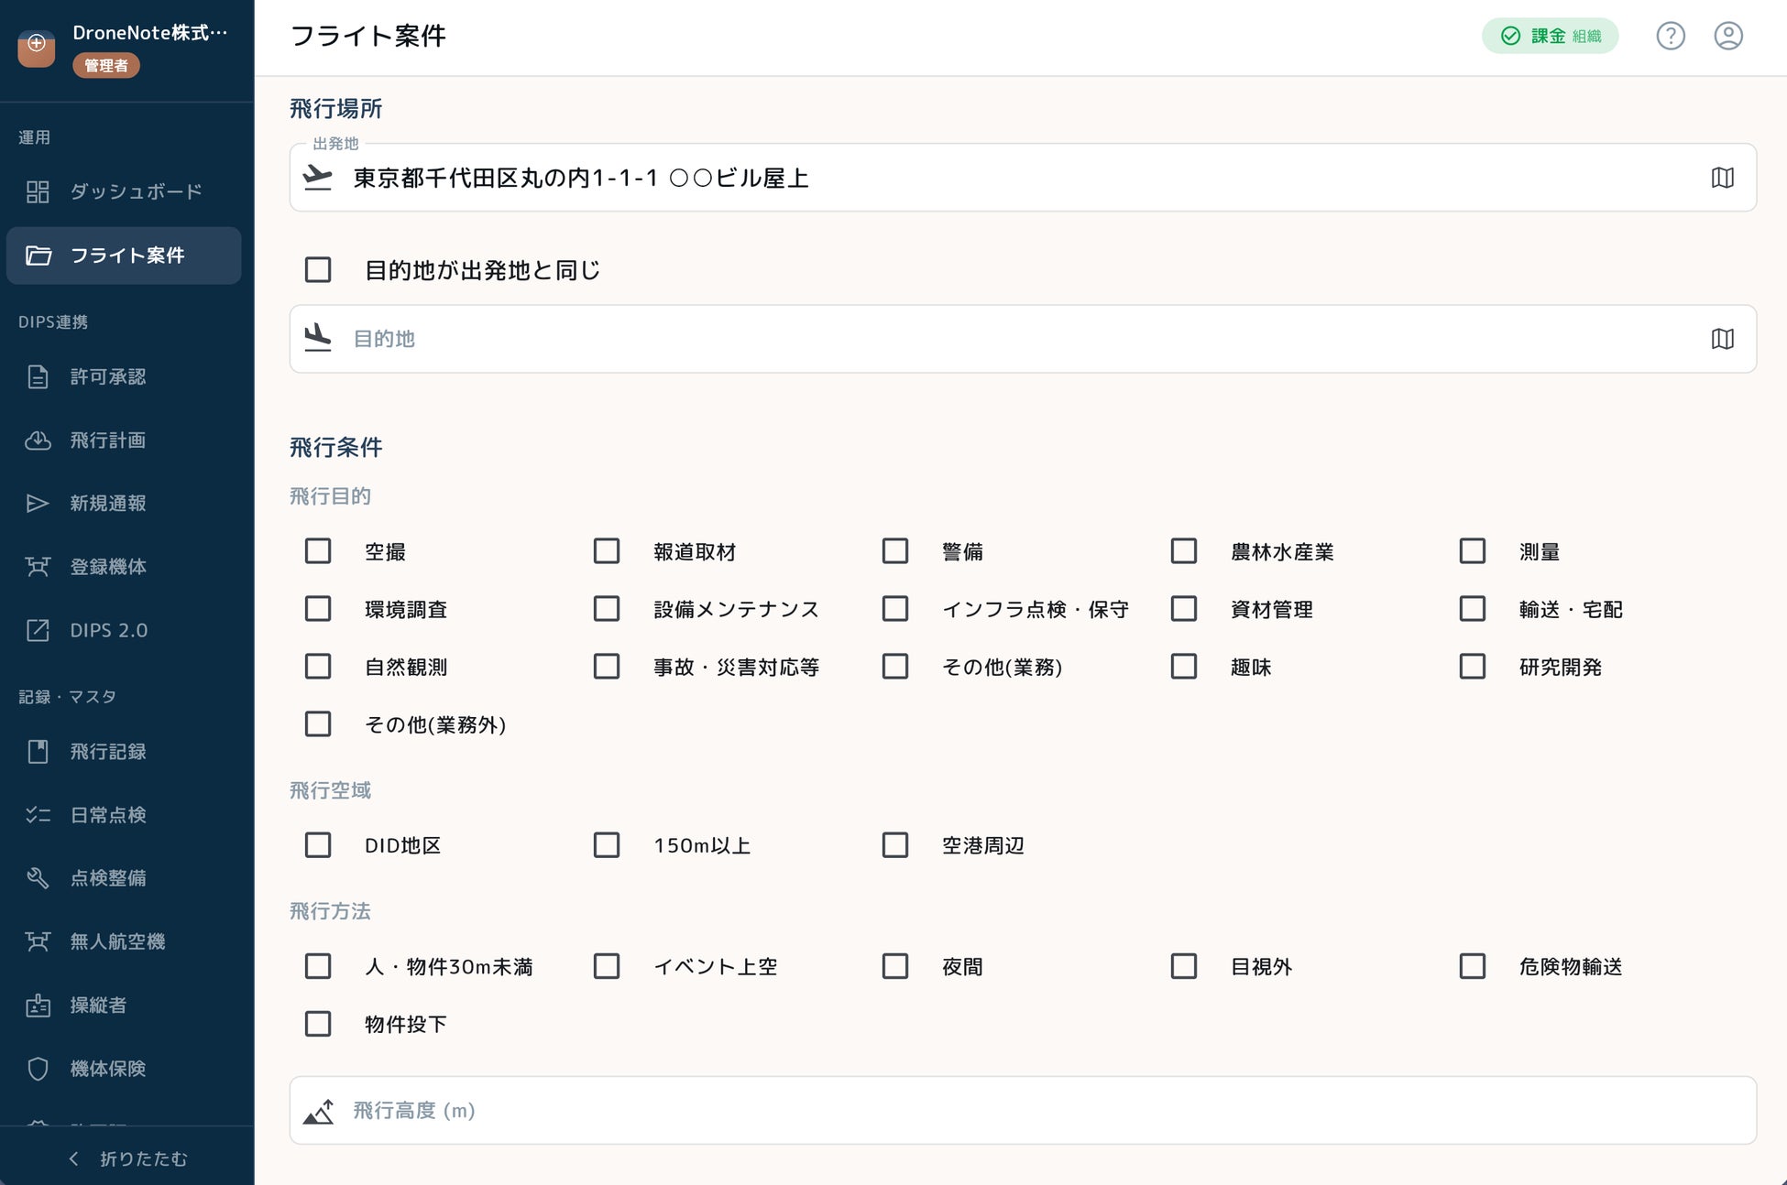
Task: Click the help question mark icon
Action: point(1670,36)
